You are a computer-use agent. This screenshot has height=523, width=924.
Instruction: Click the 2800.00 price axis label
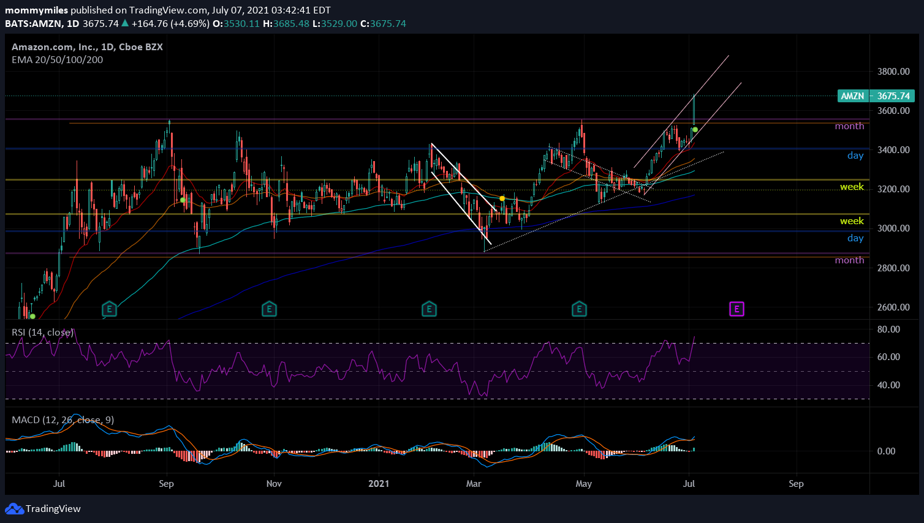[x=893, y=268]
